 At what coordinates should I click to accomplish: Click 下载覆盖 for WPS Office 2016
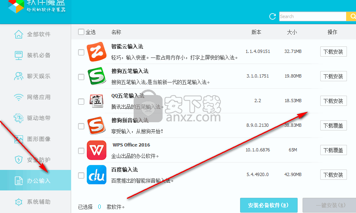pos(333,150)
